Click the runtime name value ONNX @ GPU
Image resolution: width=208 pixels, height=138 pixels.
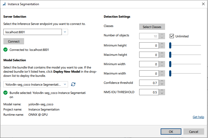click(38, 115)
